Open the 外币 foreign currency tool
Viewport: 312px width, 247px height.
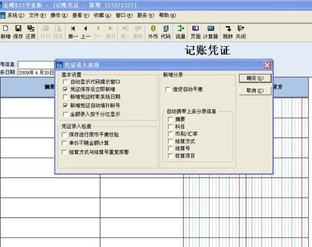[153, 32]
